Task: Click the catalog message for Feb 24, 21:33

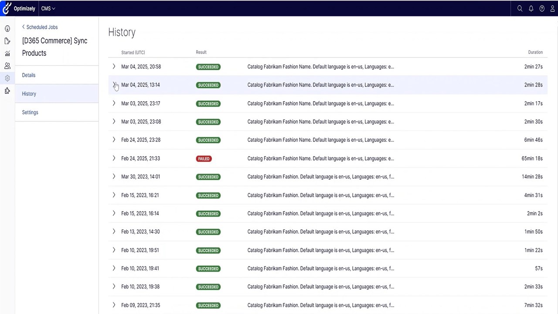Action: tap(320, 158)
